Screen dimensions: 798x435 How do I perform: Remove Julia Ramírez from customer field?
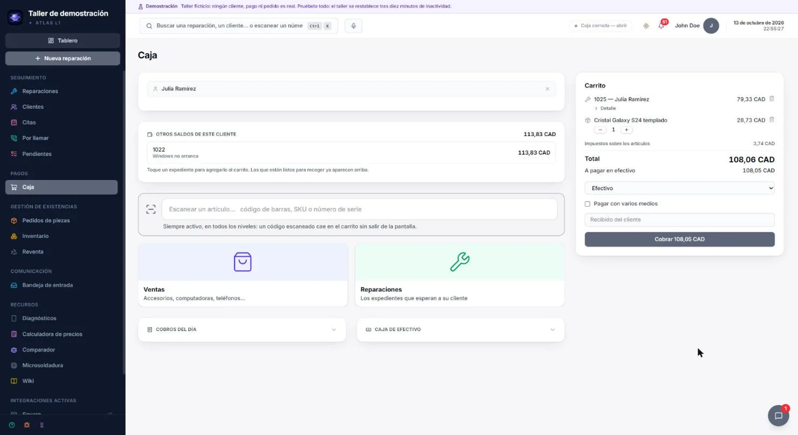547,89
